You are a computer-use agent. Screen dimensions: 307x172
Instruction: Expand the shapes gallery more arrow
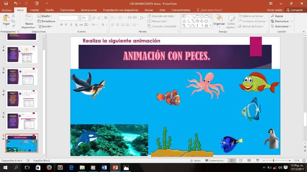pyautogui.click(x=211, y=25)
